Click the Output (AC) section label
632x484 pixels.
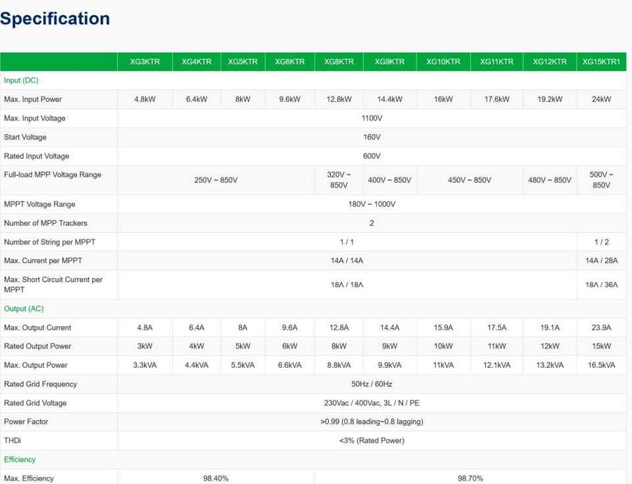click(24, 309)
